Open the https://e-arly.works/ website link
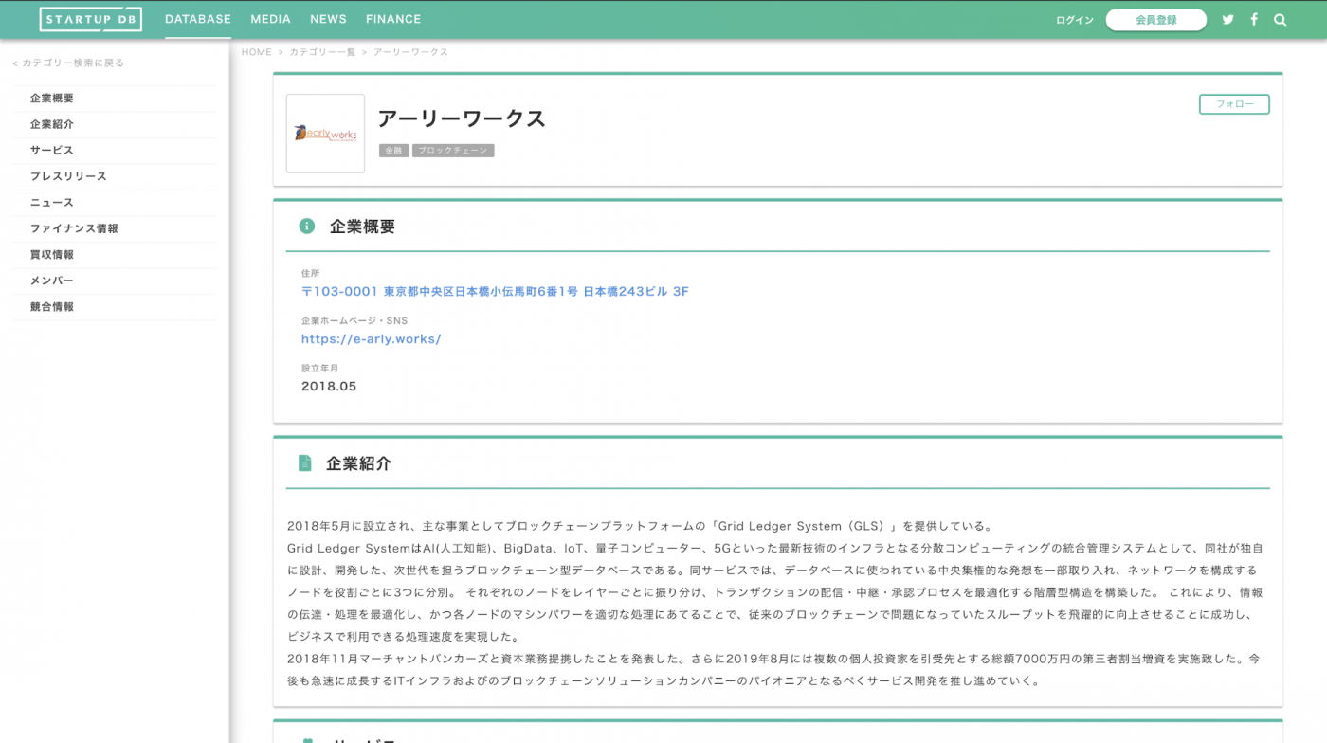The height and width of the screenshot is (743, 1327). (x=371, y=338)
